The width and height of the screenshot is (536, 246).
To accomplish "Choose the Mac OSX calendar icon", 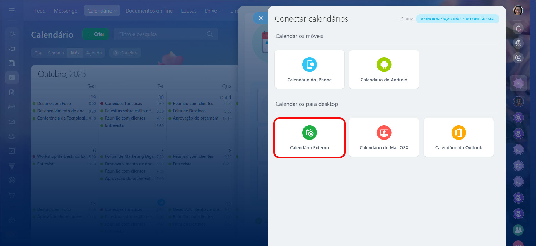I will [384, 133].
